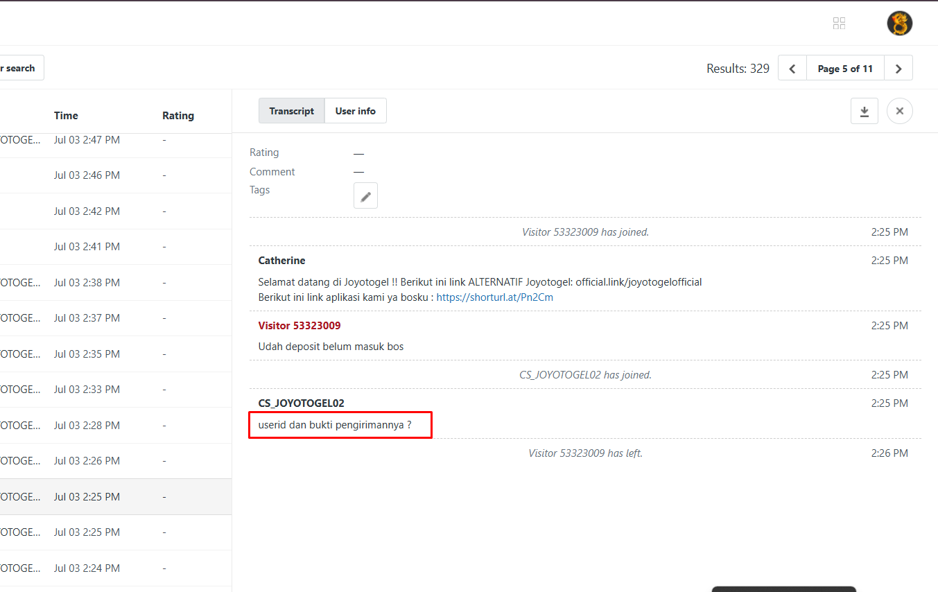Viewport: 938px width, 592px height.
Task: Switch to the User info tab
Action: (356, 111)
